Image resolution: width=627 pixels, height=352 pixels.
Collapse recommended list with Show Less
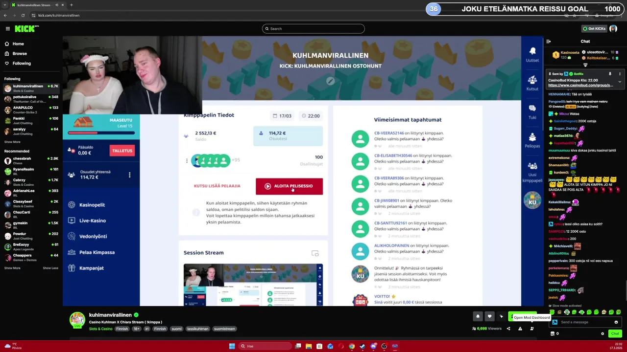click(50, 268)
